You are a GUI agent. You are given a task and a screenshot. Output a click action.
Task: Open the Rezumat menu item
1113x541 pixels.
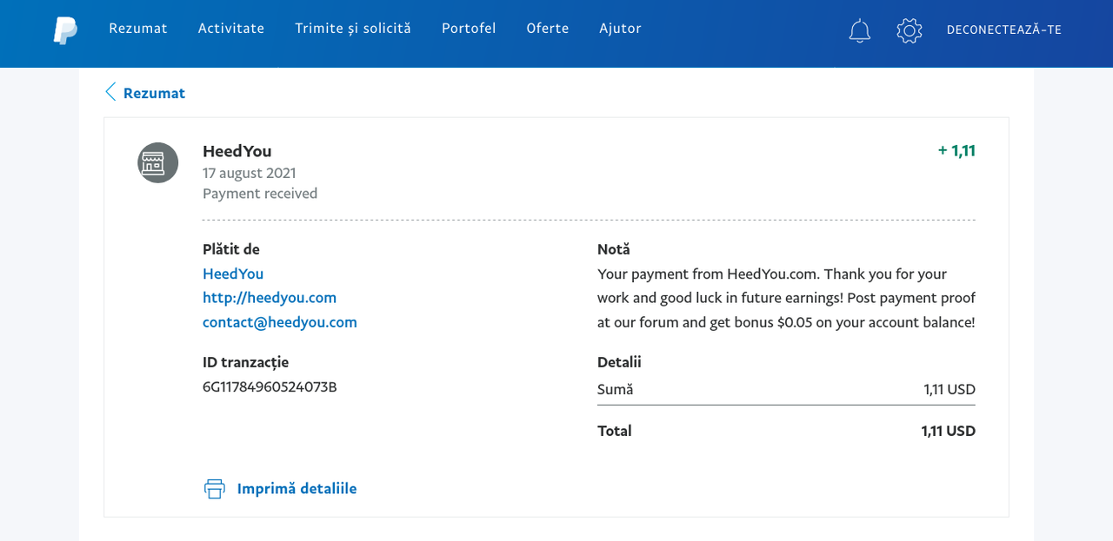coord(138,29)
